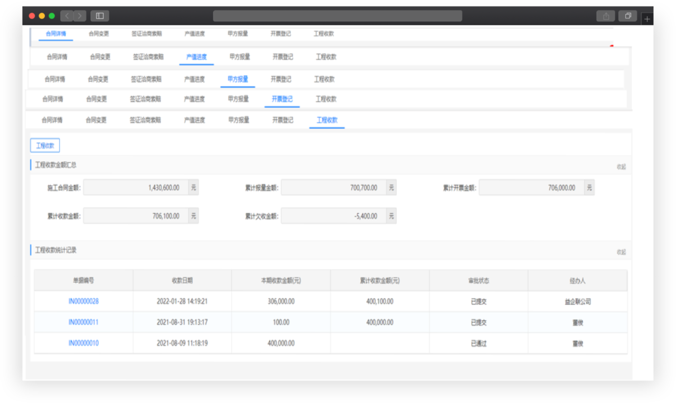676x403 pixels.
Task: Click the 累计开票金额 amount field
Action: coord(531,188)
